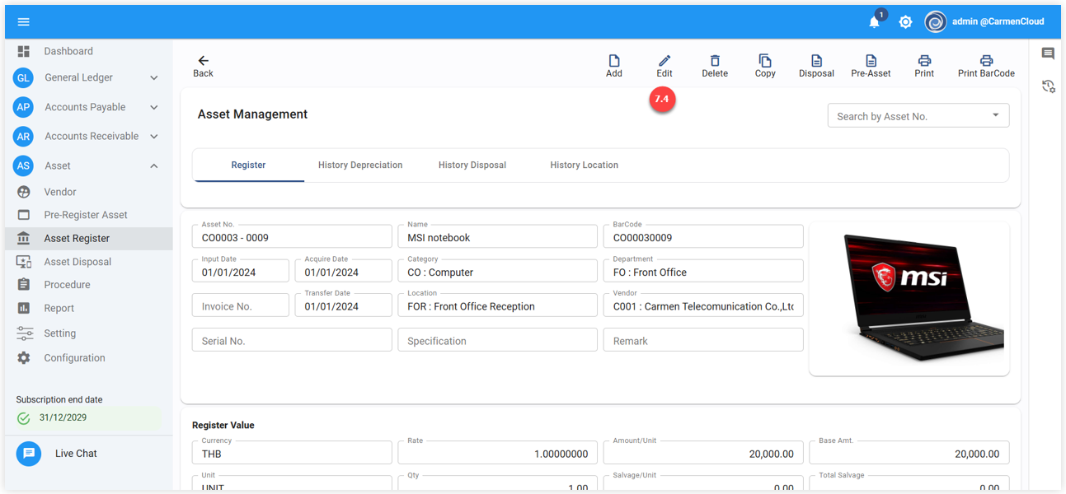Image resolution: width=1066 pixels, height=494 pixels.
Task: Click the Serial No. input field
Action: click(x=292, y=341)
